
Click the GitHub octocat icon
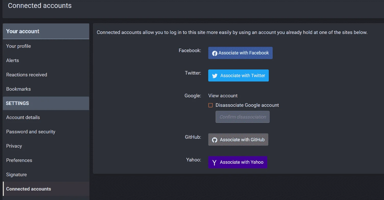tap(215, 140)
